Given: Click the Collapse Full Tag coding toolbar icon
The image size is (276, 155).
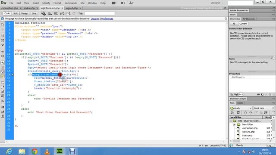Looking at the screenshot, I should tap(3, 36).
